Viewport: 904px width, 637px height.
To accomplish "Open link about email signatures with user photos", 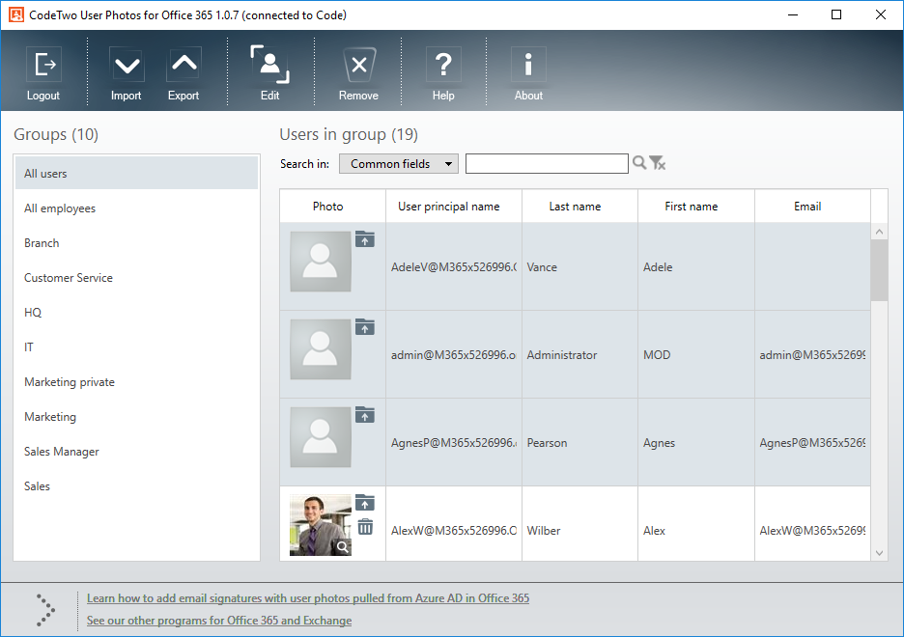I will click(308, 598).
